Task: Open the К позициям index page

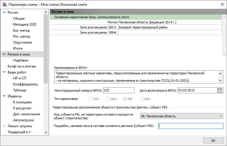Action: [22, 102]
